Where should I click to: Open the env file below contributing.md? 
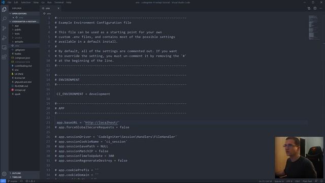pyautogui.click(x=24, y=70)
